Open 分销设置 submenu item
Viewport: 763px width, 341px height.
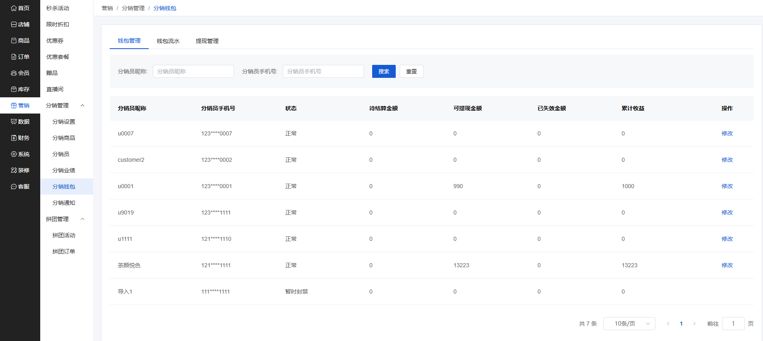coord(64,122)
